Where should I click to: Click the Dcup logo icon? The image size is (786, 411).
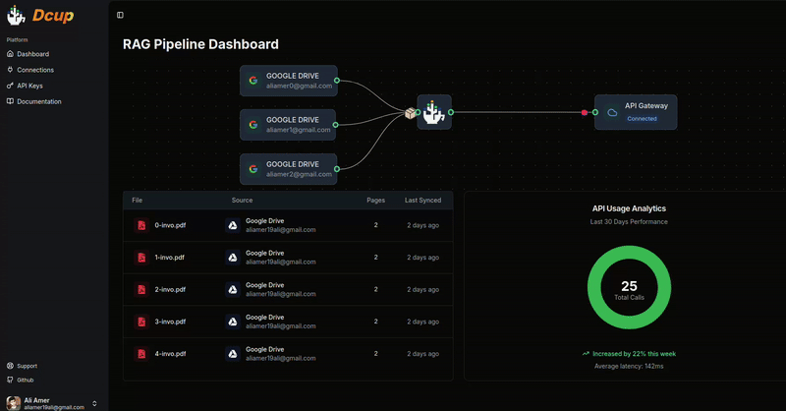(17, 15)
